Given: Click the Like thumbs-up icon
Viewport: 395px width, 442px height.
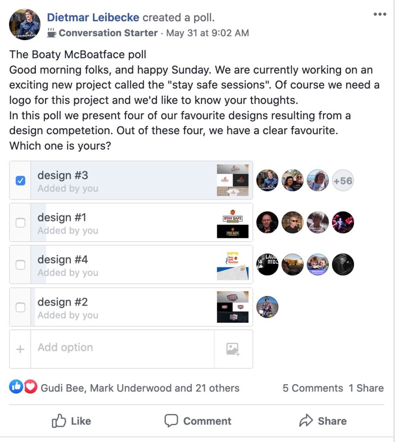Looking at the screenshot, I should pos(59,421).
